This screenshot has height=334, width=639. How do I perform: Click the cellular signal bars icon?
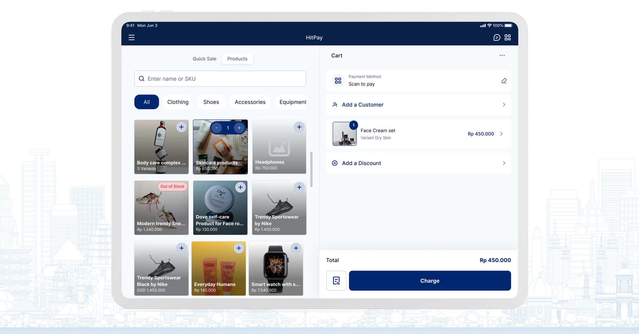click(x=483, y=26)
